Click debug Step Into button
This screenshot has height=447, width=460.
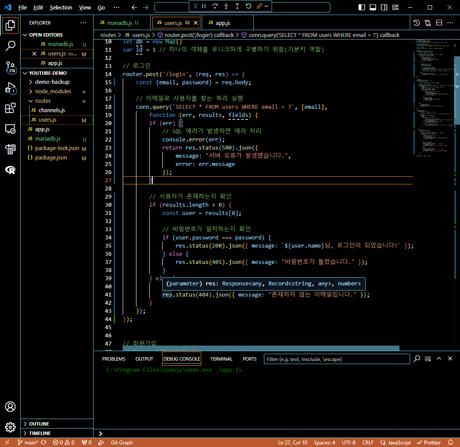pos(226,6)
